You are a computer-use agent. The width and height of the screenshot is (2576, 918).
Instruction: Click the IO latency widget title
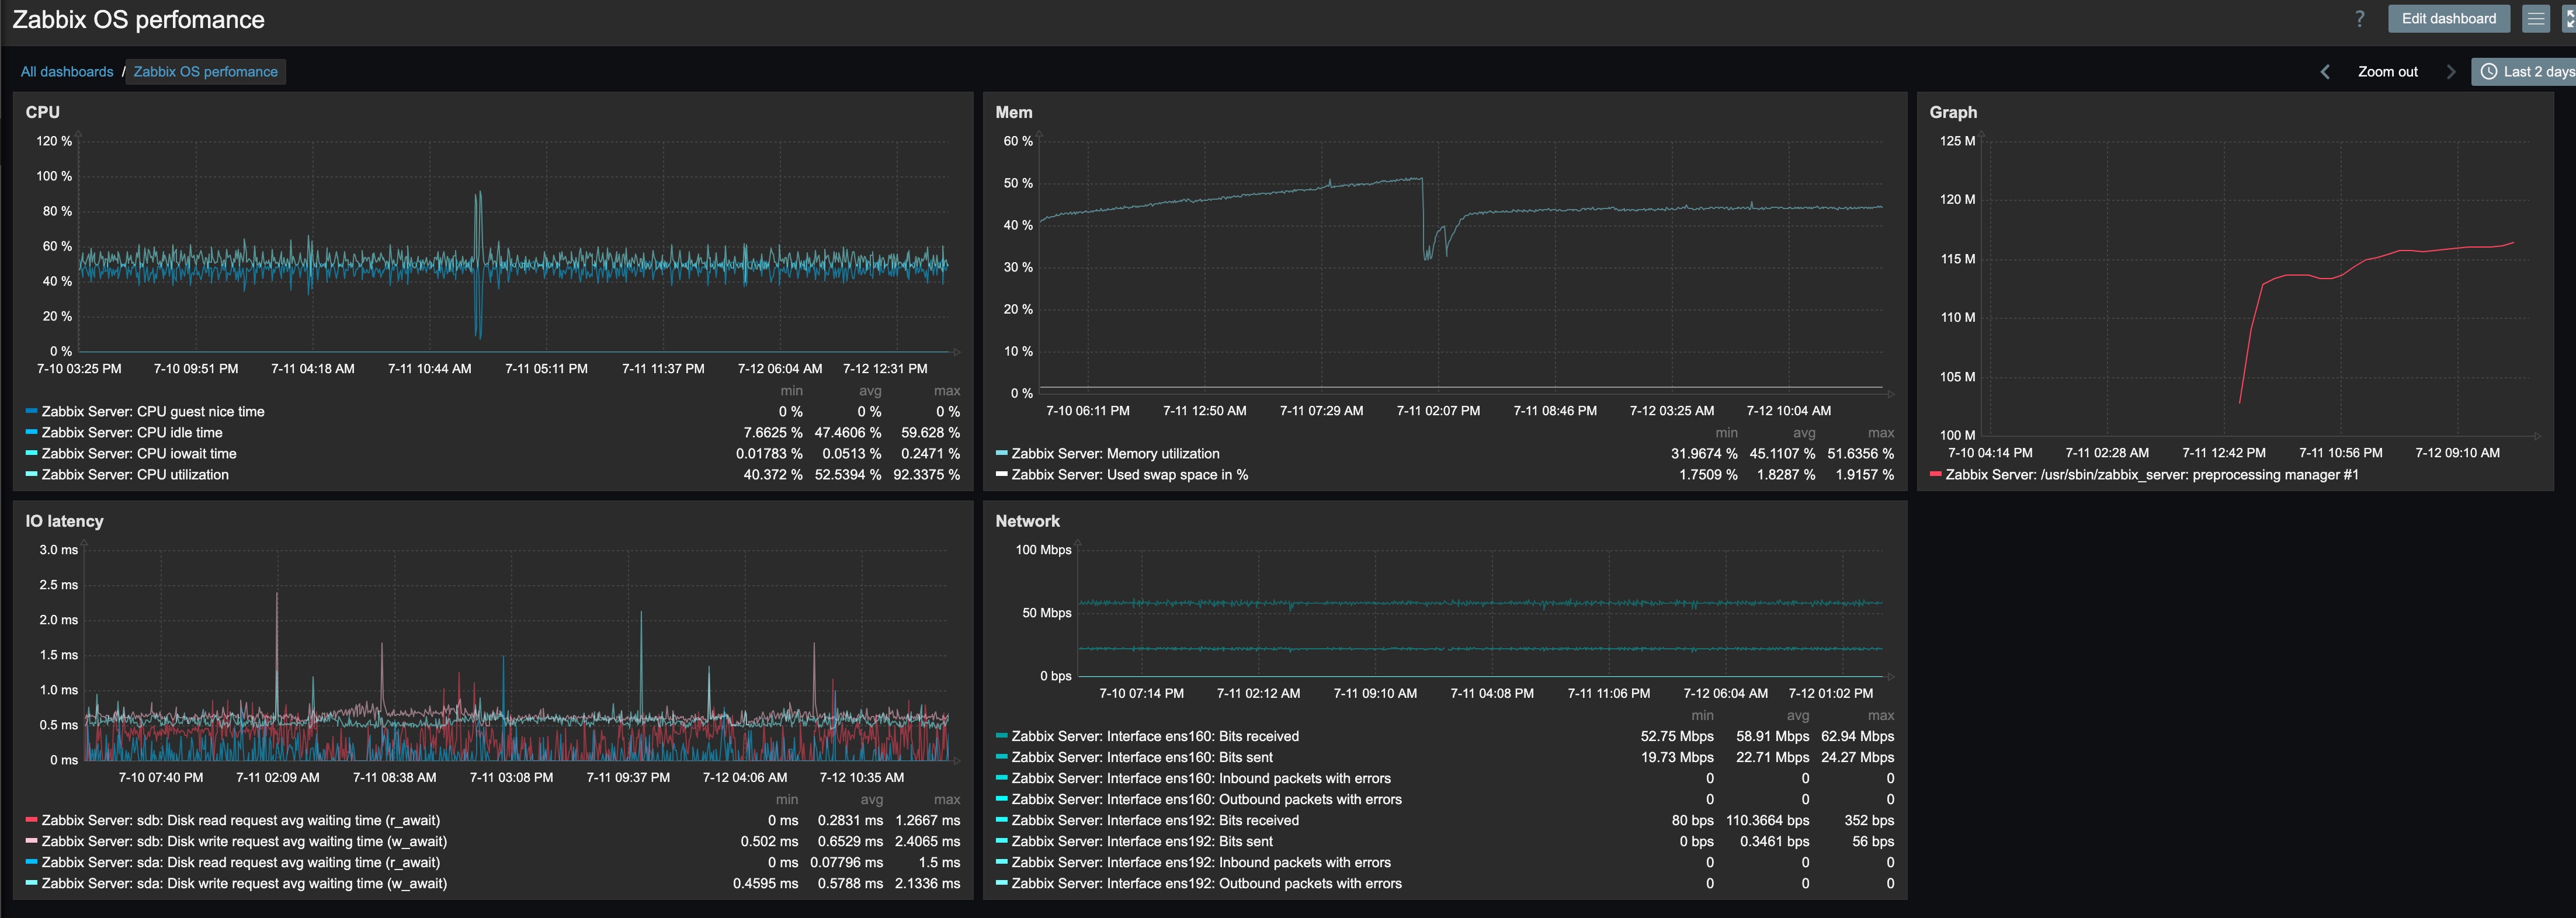tap(64, 521)
